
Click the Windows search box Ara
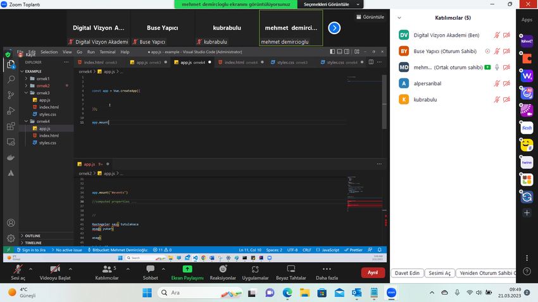coord(199,293)
